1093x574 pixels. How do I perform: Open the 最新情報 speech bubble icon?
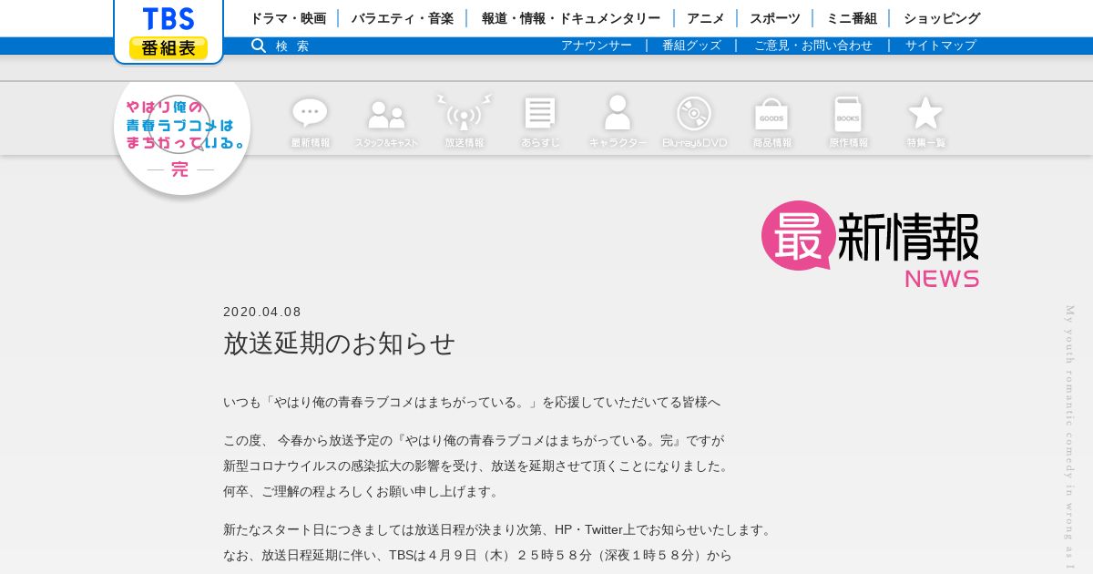pos(310,122)
